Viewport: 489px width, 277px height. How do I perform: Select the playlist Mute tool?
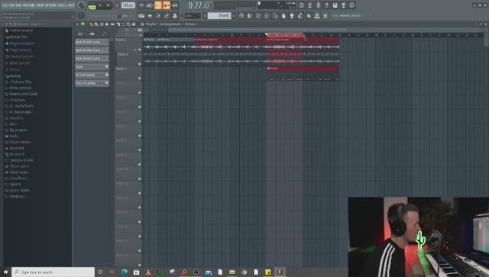[x=107, y=24]
